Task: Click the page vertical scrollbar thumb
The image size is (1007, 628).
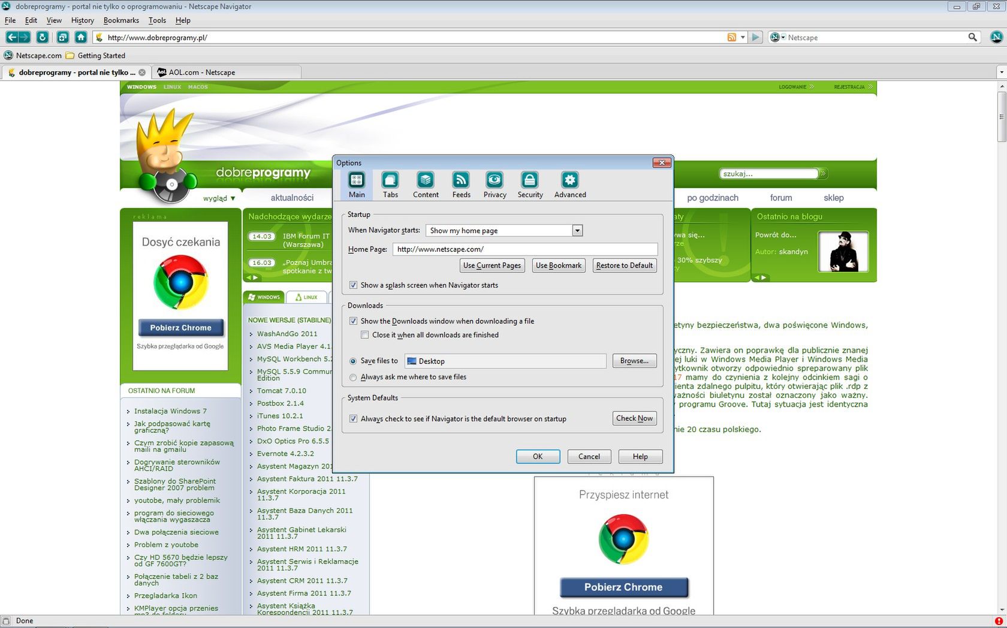Action: tap(1002, 117)
